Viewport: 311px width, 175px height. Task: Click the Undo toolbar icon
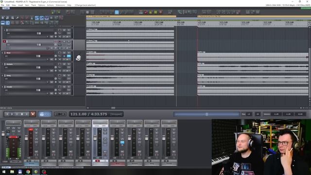22,18
